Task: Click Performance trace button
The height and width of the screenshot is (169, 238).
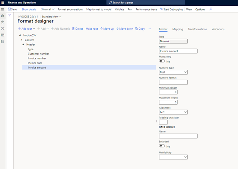Action: click(146, 10)
